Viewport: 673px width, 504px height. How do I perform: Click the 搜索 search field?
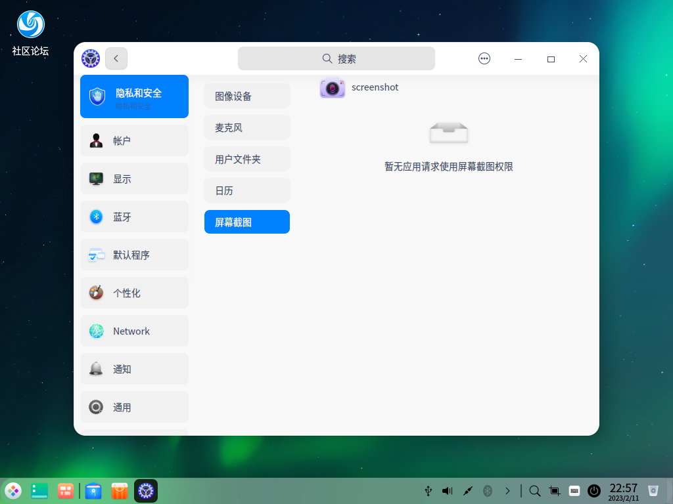[x=336, y=58]
